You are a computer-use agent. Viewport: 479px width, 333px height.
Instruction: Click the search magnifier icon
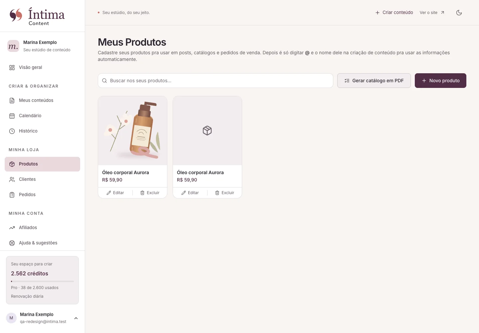[x=104, y=81]
